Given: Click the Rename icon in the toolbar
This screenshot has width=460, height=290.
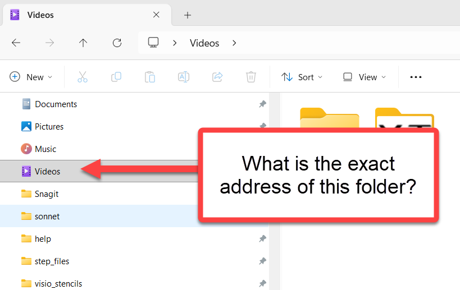Looking at the screenshot, I should (184, 77).
